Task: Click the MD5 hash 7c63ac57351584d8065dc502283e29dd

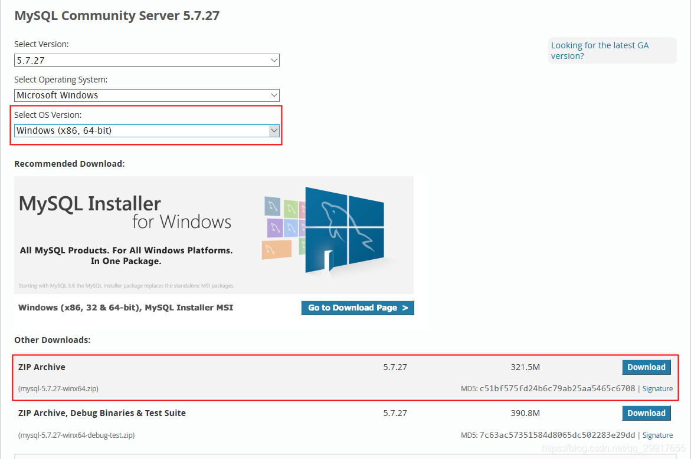Action: click(x=557, y=435)
